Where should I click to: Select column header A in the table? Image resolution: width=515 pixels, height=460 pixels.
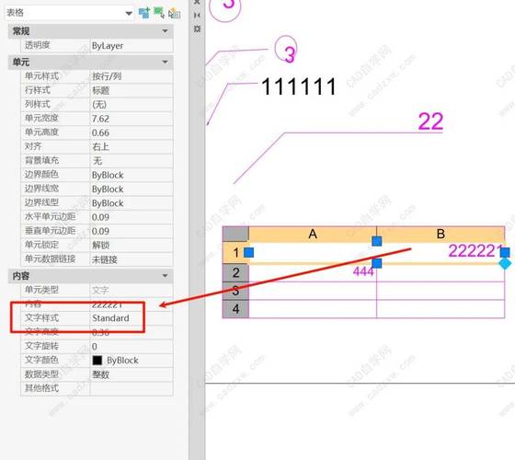pos(313,235)
